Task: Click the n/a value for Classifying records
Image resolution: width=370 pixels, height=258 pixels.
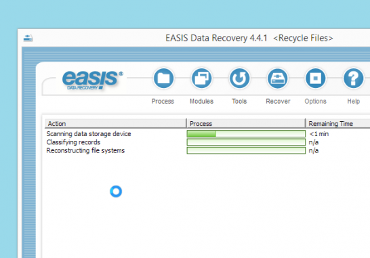Action: (314, 142)
